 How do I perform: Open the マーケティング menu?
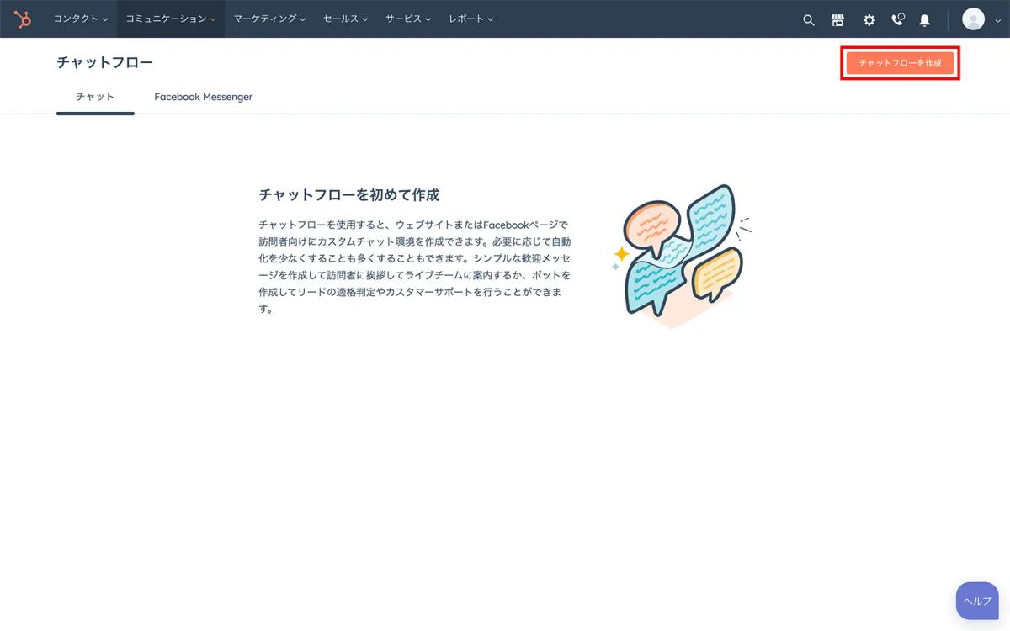point(269,19)
